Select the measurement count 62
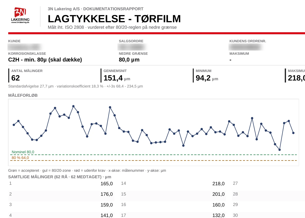The image size is (305, 218). click(x=15, y=78)
